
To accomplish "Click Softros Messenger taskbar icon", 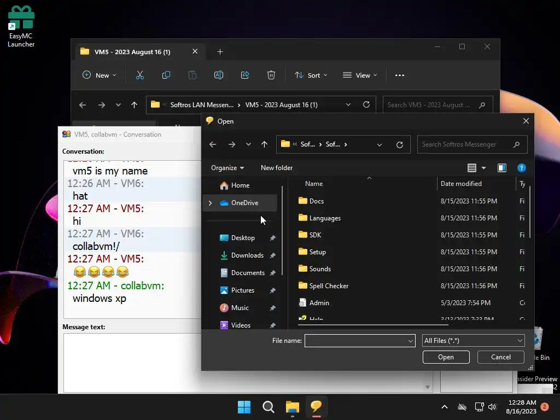I will tap(317, 407).
